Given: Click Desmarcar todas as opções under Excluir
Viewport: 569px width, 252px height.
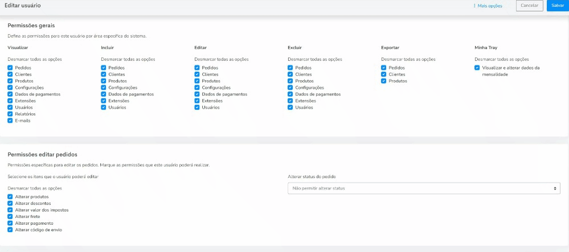Looking at the screenshot, I should (315, 59).
